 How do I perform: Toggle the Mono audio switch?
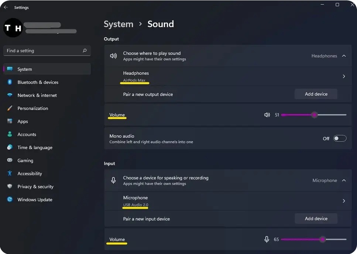[340, 138]
